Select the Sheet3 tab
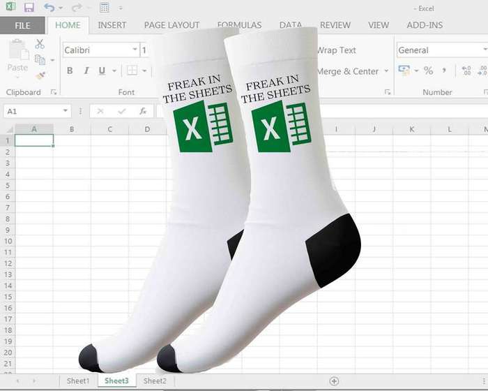This screenshot has width=488, height=391. click(x=116, y=381)
